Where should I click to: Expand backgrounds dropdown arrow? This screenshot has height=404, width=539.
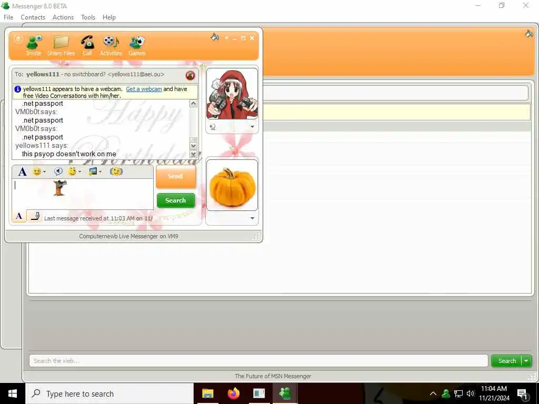(x=101, y=172)
